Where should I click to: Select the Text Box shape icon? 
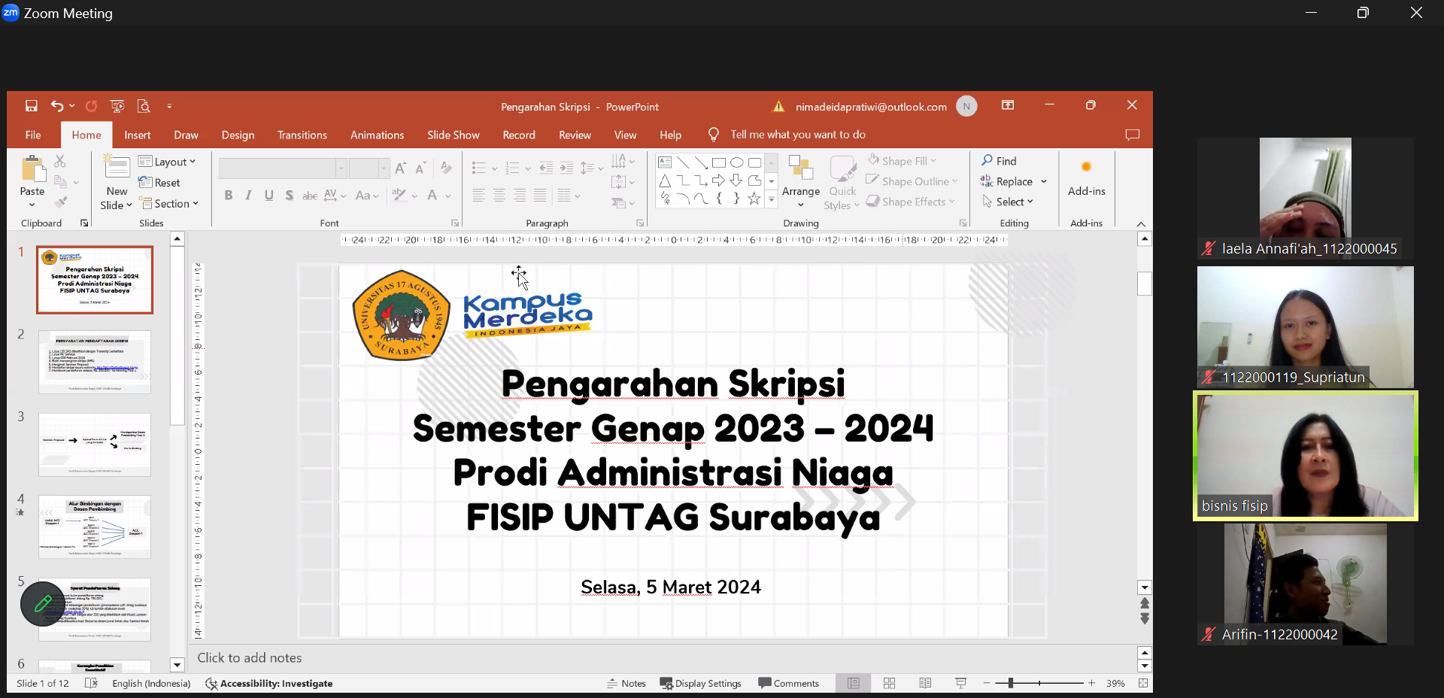pos(665,162)
